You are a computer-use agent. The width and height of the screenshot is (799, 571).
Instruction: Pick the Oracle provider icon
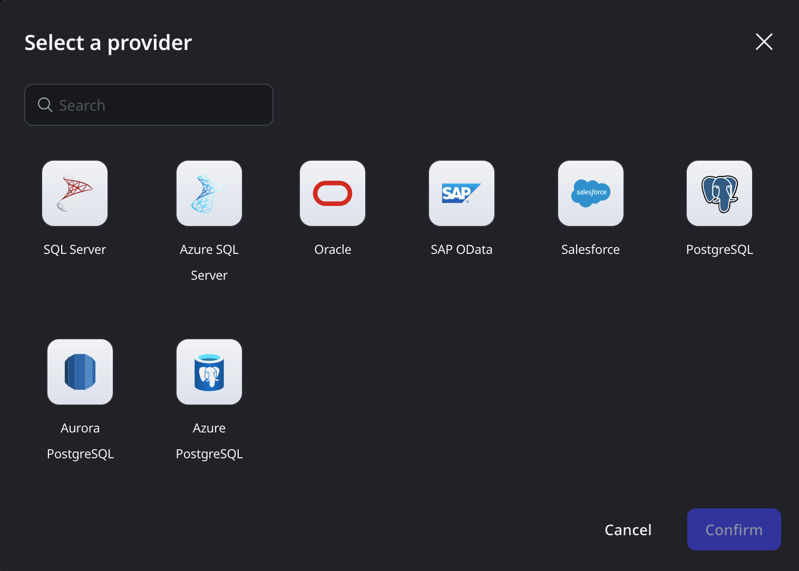333,193
